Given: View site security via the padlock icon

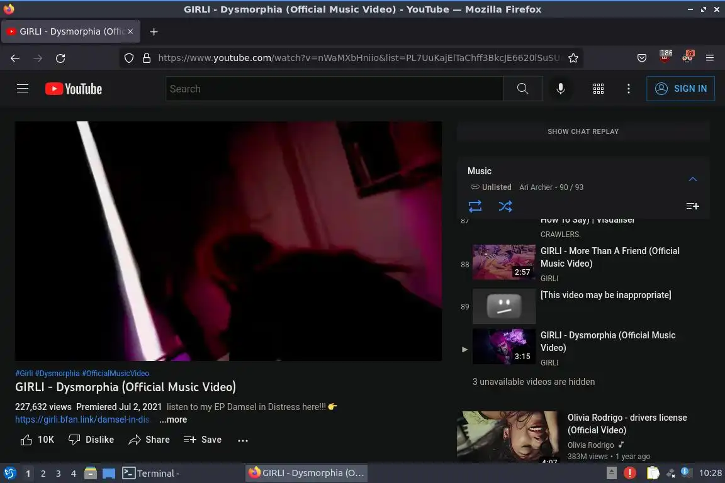Looking at the screenshot, I should [x=147, y=58].
